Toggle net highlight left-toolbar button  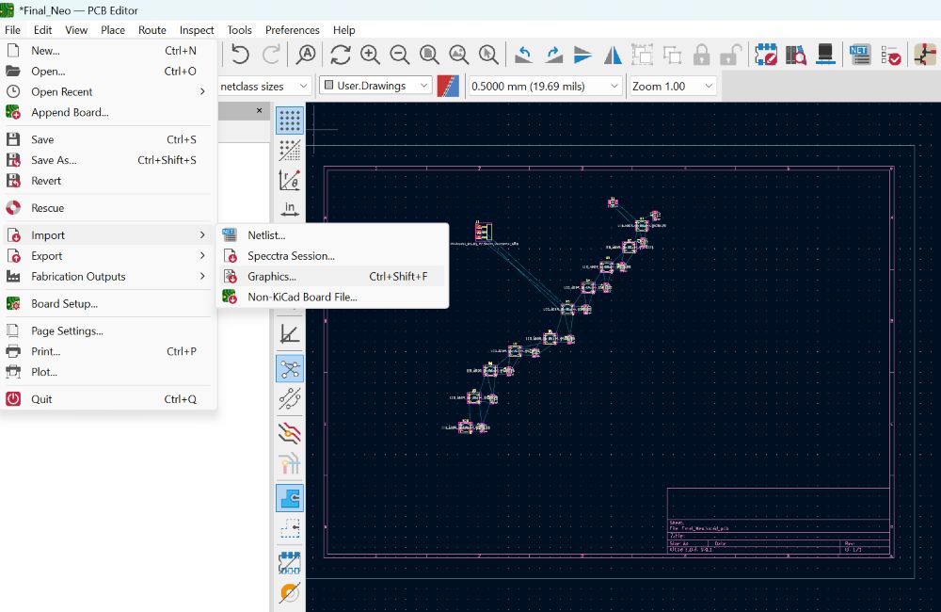click(x=290, y=463)
